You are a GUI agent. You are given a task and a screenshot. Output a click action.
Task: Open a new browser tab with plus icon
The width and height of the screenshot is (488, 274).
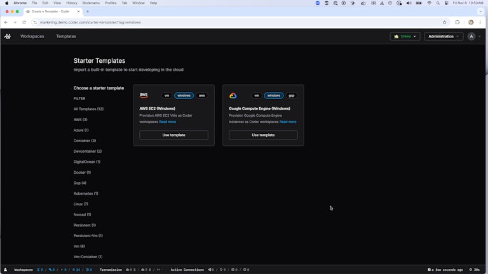pyautogui.click(x=87, y=11)
